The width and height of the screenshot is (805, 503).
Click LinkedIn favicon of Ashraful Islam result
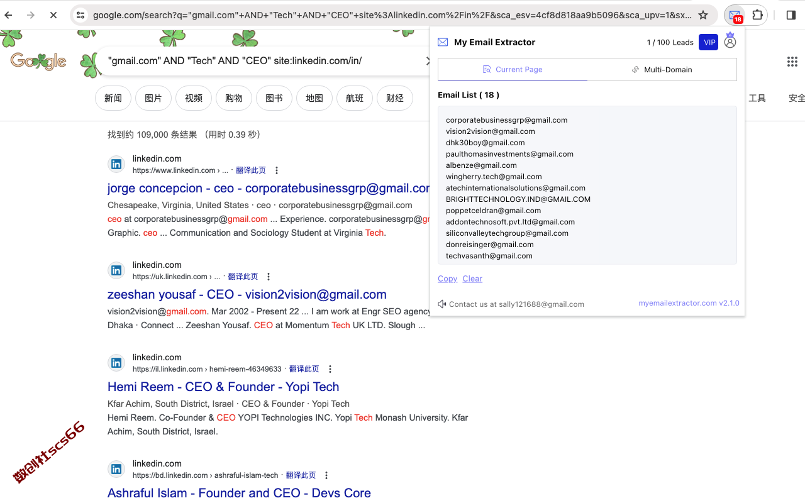(x=116, y=469)
